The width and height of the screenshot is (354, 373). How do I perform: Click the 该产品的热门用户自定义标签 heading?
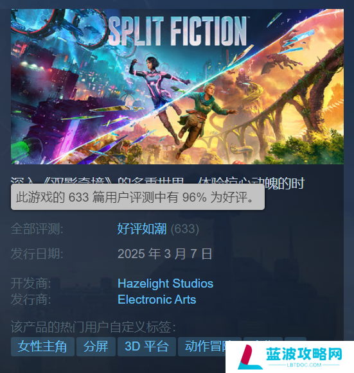(93, 327)
